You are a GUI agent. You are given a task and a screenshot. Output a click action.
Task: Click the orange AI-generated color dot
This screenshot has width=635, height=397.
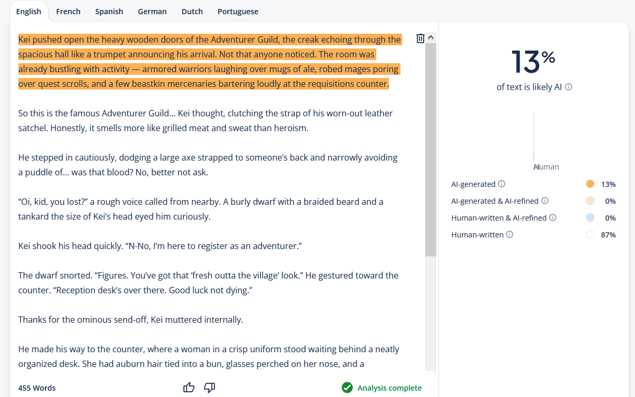pos(590,184)
